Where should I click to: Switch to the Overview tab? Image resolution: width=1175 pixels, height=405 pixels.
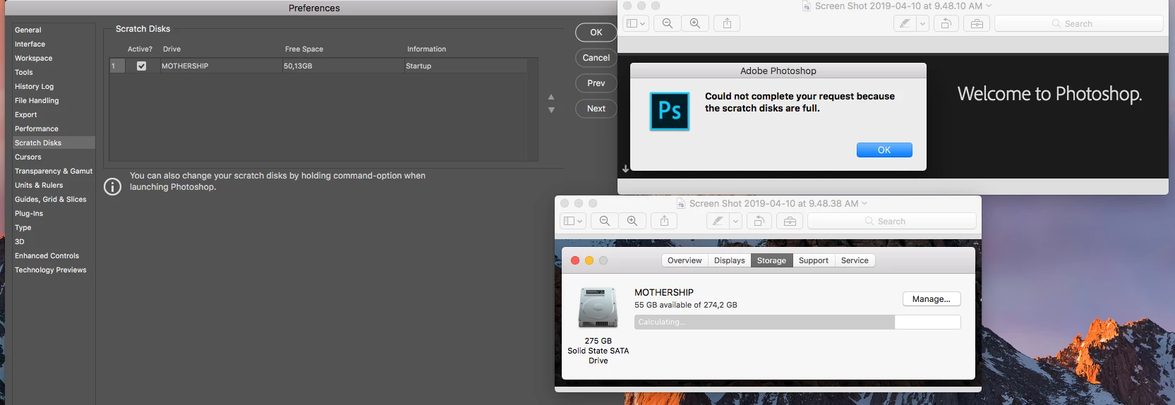(x=685, y=260)
